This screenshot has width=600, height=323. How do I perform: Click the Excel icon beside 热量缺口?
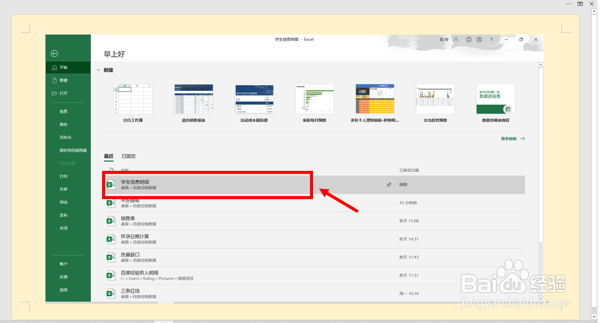[x=111, y=257]
